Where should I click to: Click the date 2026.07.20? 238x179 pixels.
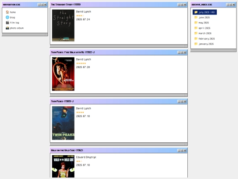(x=83, y=67)
